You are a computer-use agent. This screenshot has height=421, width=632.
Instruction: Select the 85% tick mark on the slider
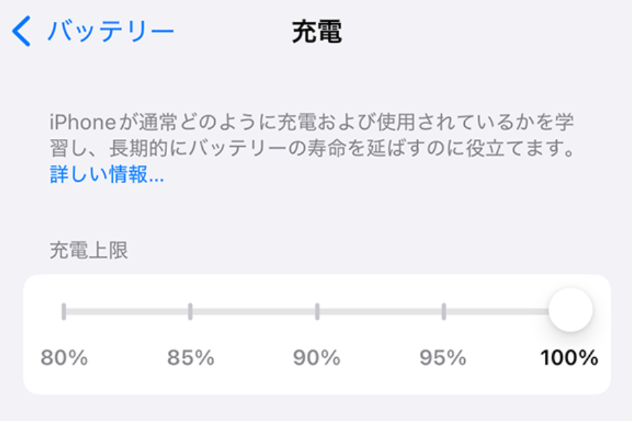190,311
